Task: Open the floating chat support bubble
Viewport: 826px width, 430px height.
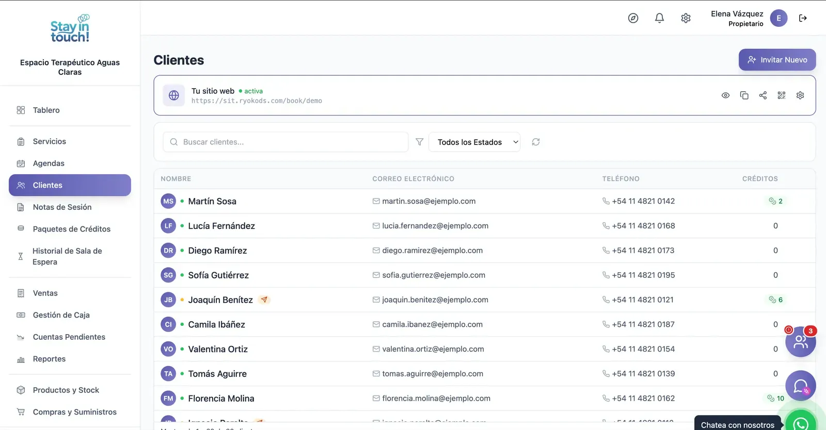Action: 800,386
